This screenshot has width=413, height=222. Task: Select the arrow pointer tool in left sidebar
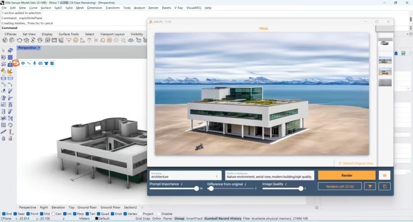point(3,50)
